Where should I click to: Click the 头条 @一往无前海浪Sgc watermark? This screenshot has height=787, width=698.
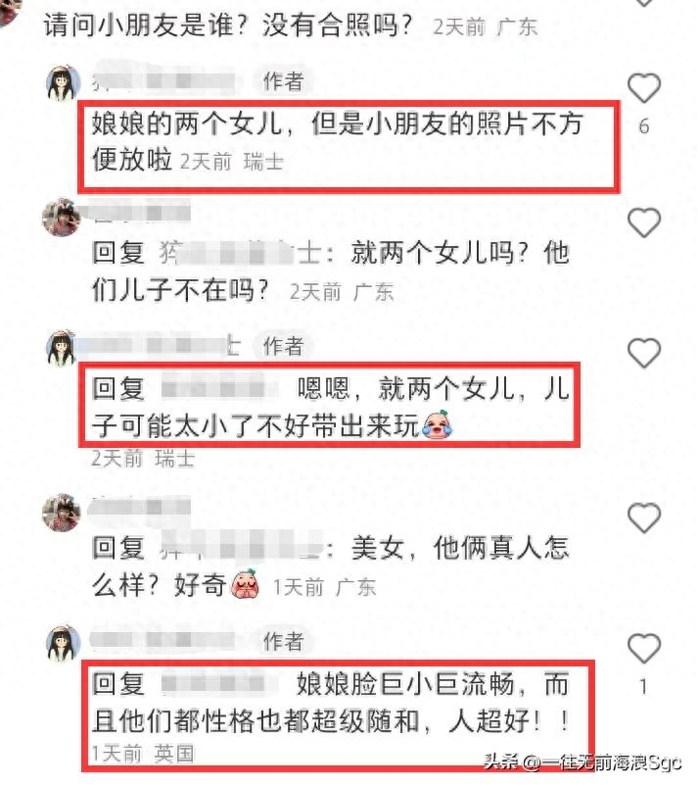(582, 762)
